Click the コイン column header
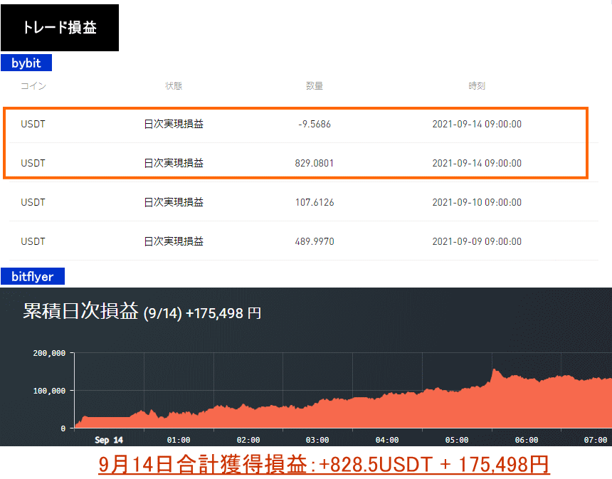This screenshot has width=612, height=479. 33,86
